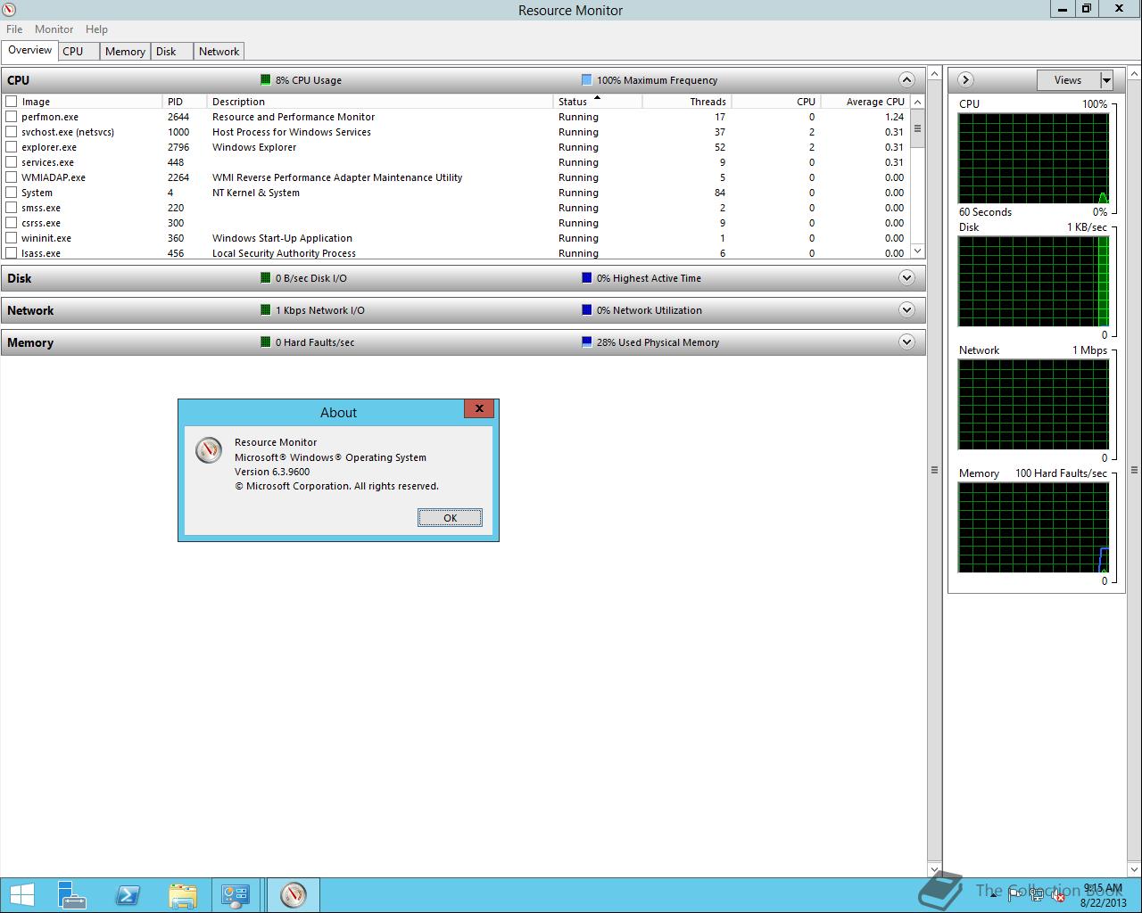Check the svchost.exe (netsvcs) checkbox

point(12,132)
